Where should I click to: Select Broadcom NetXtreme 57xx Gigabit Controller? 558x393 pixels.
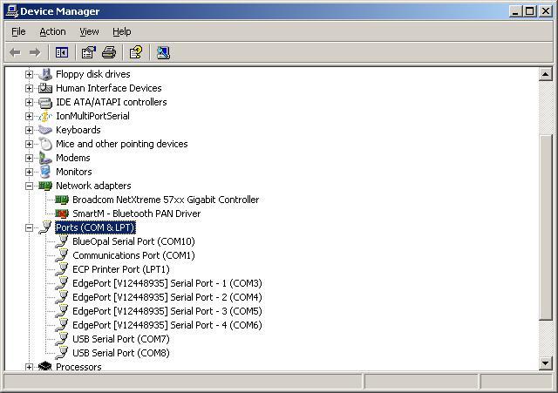click(x=166, y=200)
